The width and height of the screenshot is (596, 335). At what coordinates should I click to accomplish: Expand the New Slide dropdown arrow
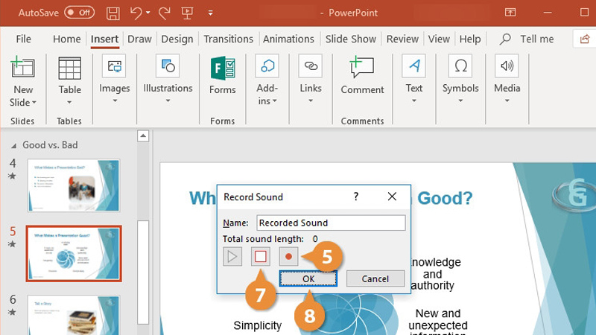click(34, 103)
